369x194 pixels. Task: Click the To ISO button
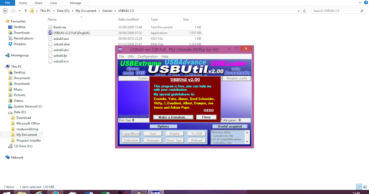click(197, 134)
